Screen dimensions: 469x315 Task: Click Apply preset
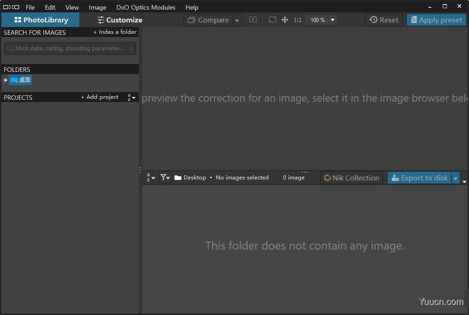(436, 20)
